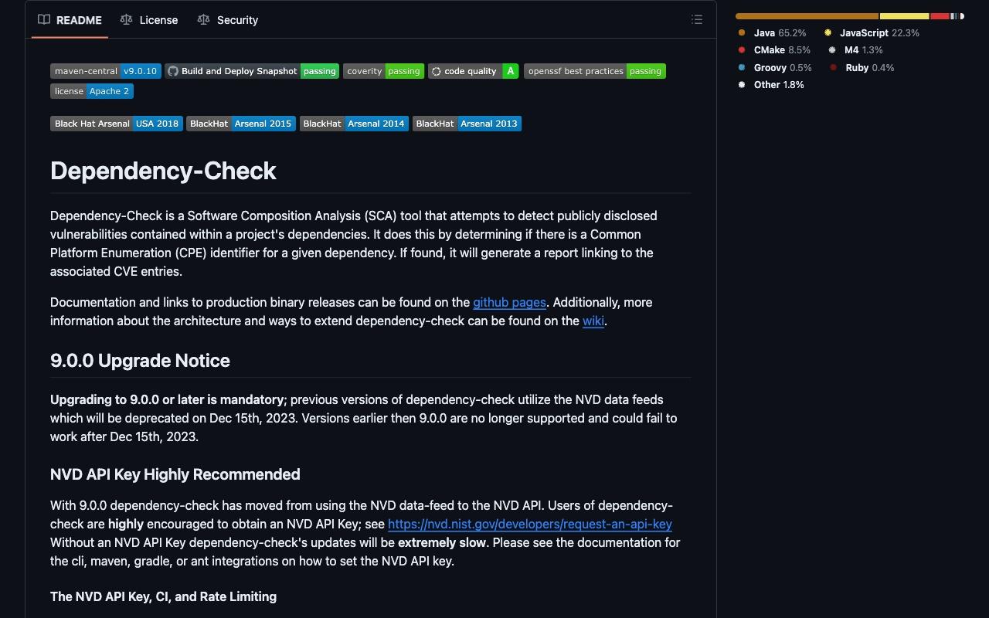This screenshot has width=989, height=618.
Task: Click the white dot next to M4
Action: [832, 50]
